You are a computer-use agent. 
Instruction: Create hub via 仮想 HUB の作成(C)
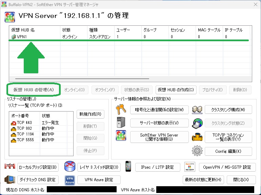[176, 90]
